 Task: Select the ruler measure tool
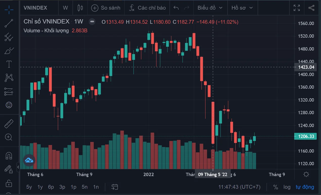[9, 124]
